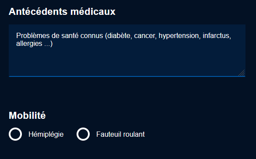Click the Hémiplégie label text
This screenshot has height=159, width=256.
[46, 135]
